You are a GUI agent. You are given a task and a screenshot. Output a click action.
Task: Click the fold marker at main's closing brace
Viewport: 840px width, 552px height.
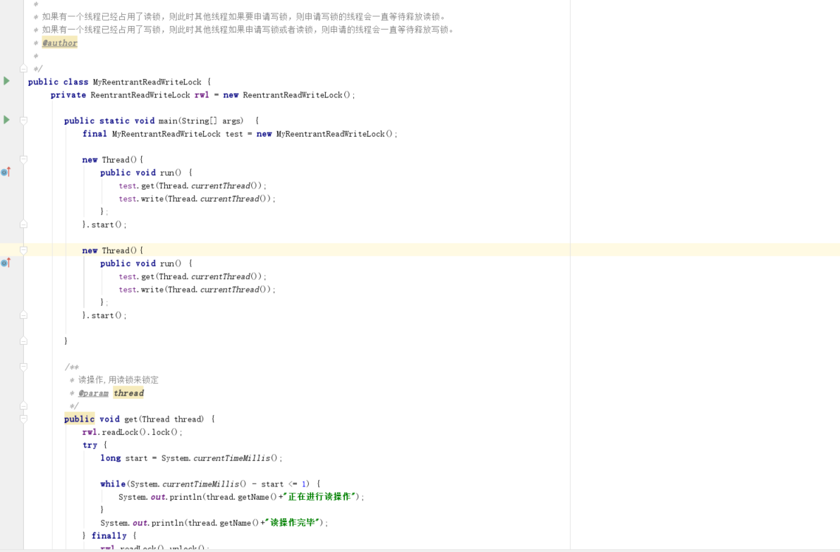click(23, 341)
